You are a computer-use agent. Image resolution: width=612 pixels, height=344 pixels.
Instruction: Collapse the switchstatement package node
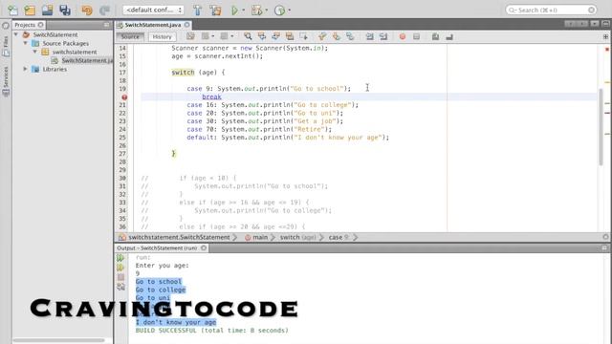click(x=34, y=52)
